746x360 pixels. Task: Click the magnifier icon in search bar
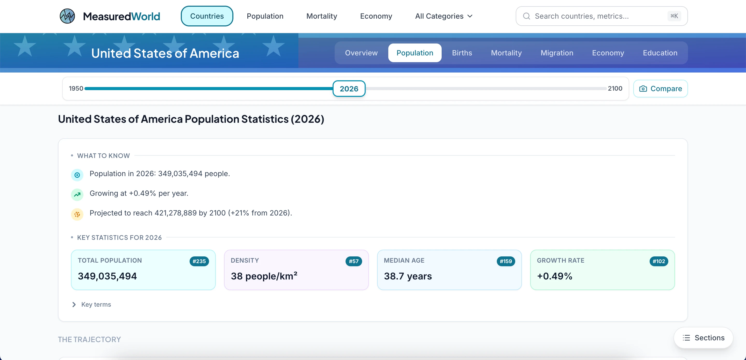pos(527,16)
